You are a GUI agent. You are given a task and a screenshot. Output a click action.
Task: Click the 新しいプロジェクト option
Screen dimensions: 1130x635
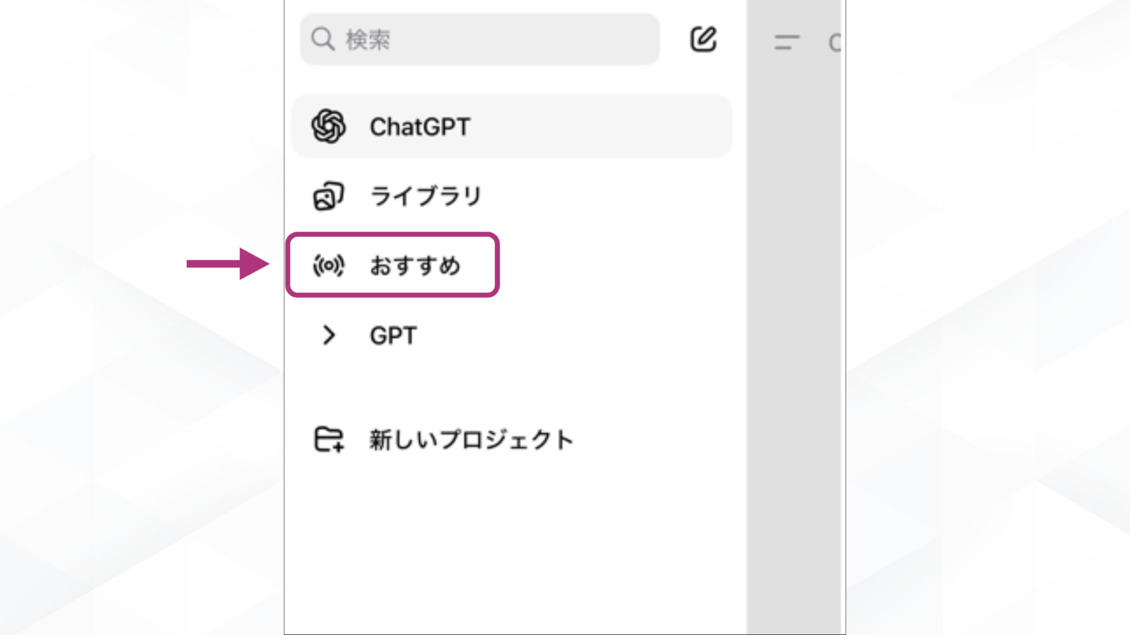point(470,440)
